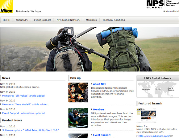Choose Technical Solutions in the navigation bar
The width and height of the screenshot is (179, 138).
tap(114, 20)
